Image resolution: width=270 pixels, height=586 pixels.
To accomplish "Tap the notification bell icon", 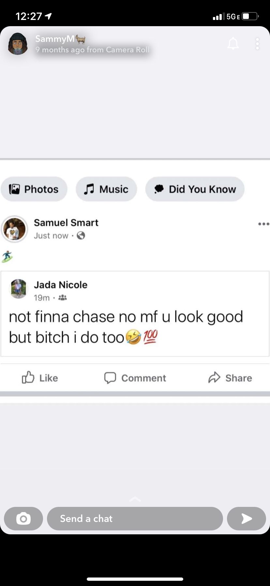I will coord(233,43).
